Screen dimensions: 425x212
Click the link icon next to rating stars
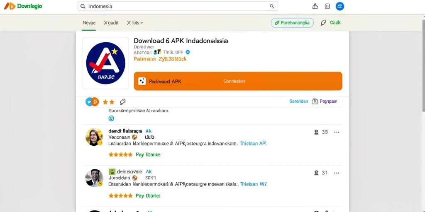(x=122, y=102)
